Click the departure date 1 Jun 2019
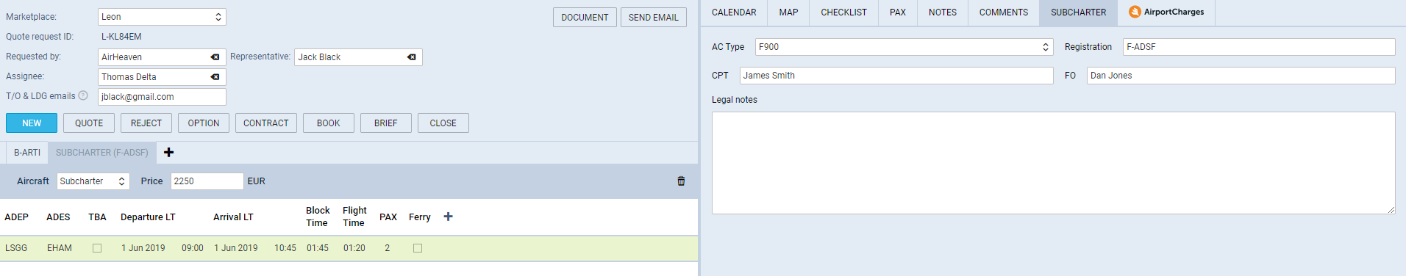Image resolution: width=1406 pixels, height=276 pixels. pos(143,248)
